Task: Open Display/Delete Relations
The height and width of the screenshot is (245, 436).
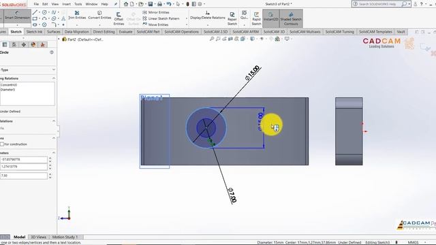Action: coord(207,15)
